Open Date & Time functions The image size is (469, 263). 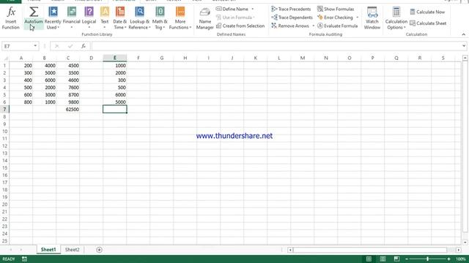click(x=120, y=18)
